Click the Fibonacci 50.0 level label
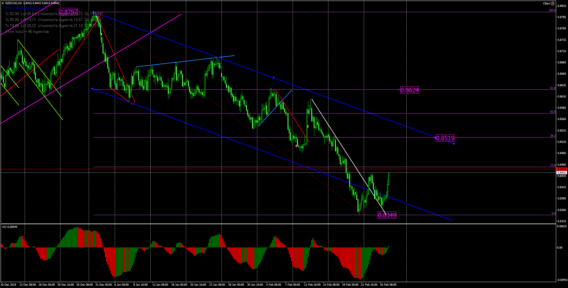Viewport: 568px width, 288px height. tap(553, 112)
